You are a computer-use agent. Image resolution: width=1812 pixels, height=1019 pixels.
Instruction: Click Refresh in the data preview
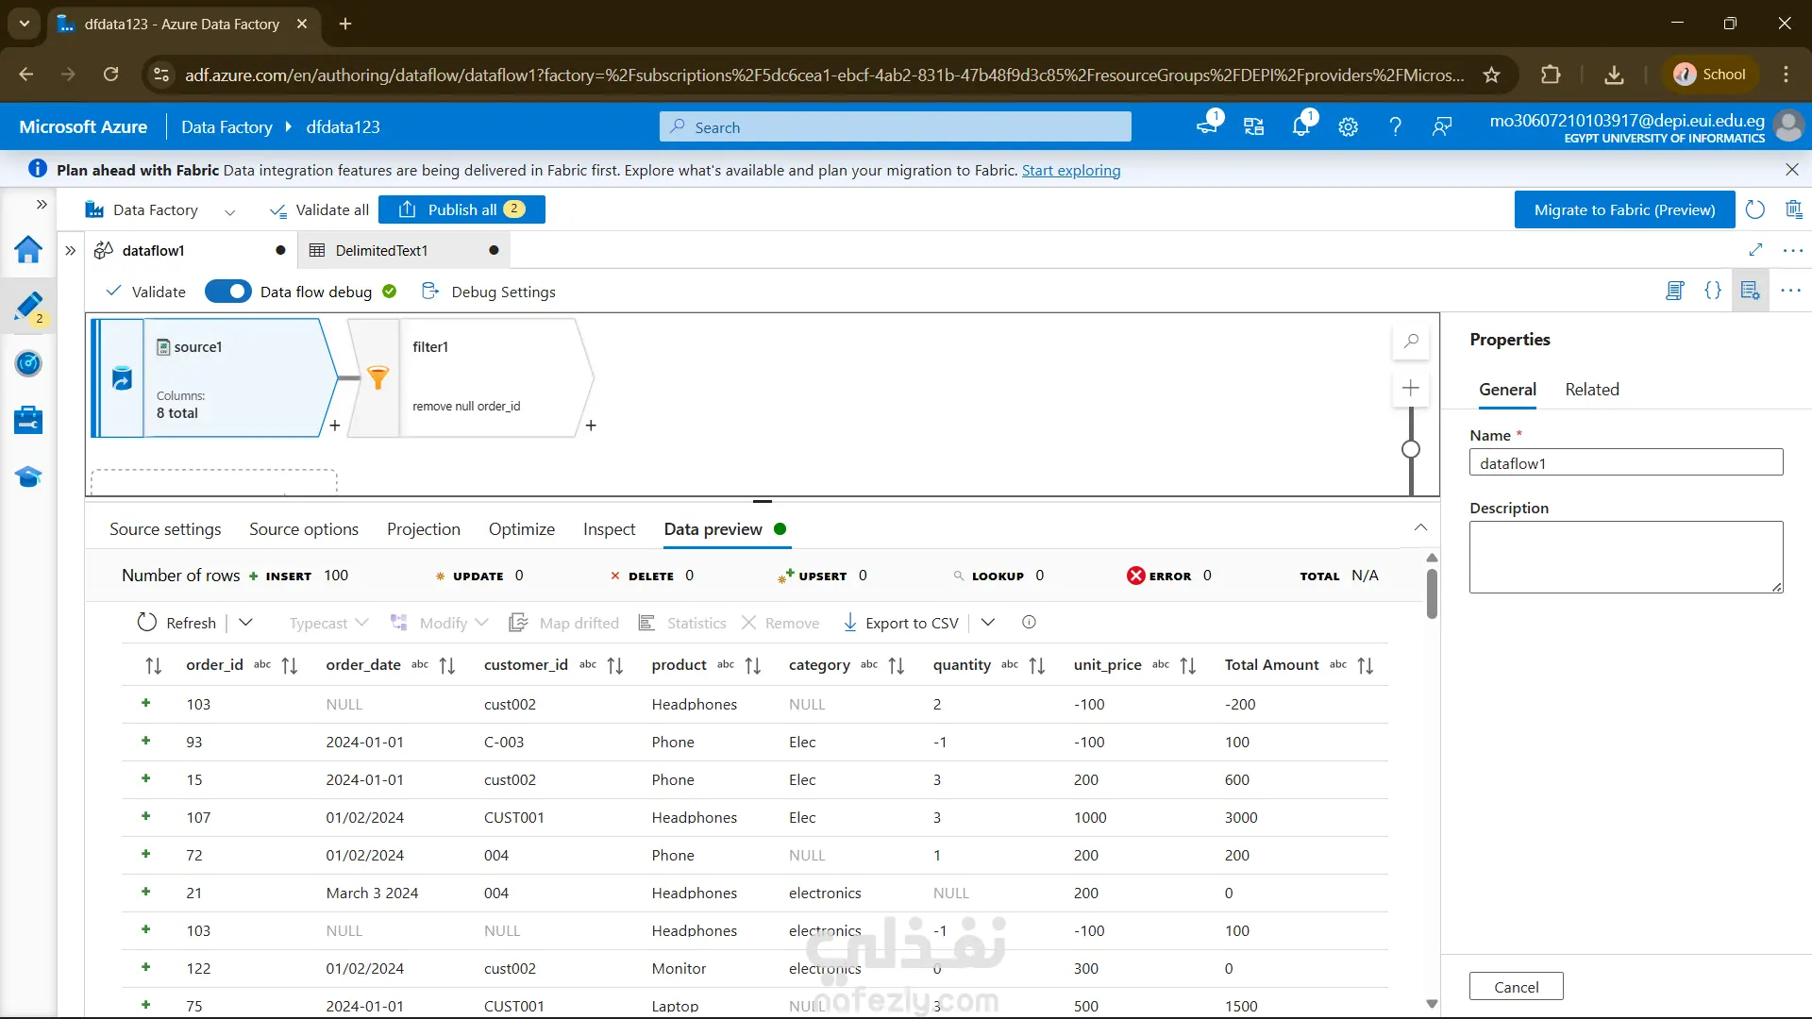(x=177, y=623)
